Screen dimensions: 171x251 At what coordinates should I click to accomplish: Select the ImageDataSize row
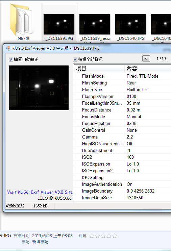coord(123,198)
